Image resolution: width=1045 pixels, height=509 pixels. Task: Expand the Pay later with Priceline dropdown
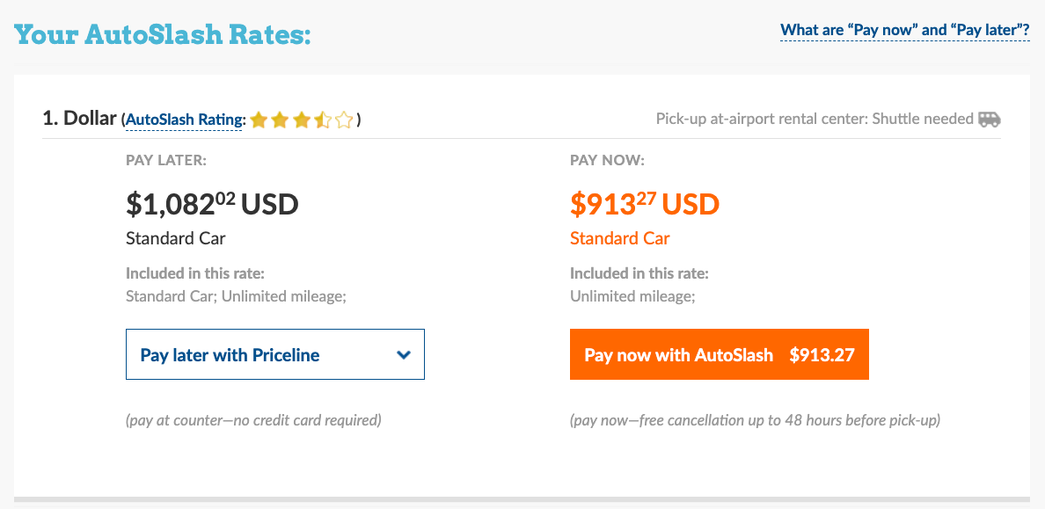[x=275, y=354]
